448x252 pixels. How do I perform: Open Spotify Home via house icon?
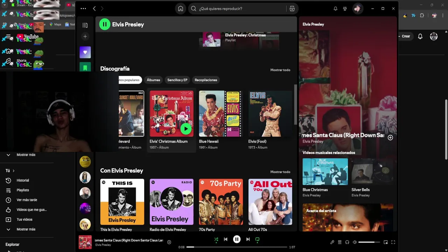[x=181, y=9]
